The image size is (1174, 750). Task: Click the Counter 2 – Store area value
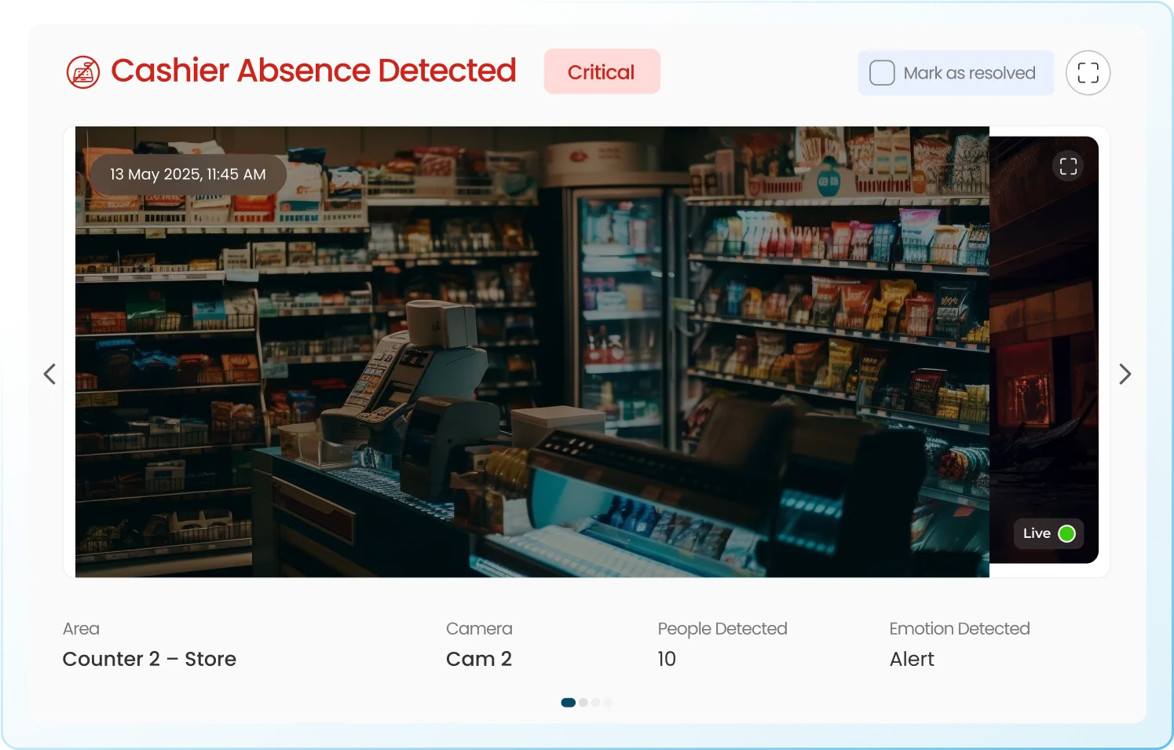pos(149,659)
